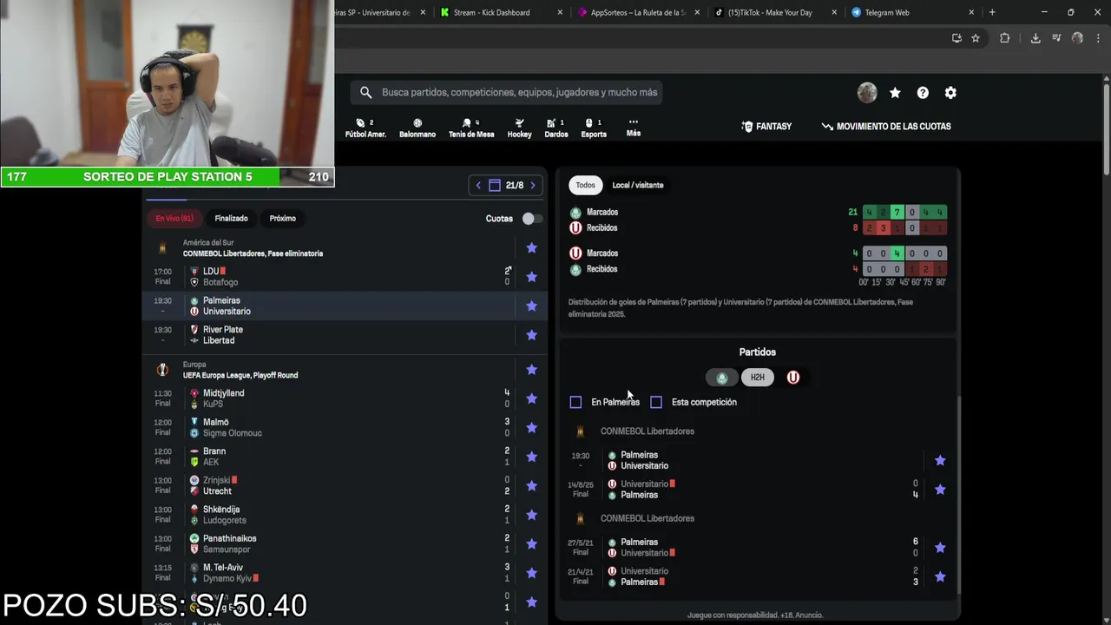Toggle favorite star for LDU vs Botafogo
1111x625 pixels.
[532, 277]
